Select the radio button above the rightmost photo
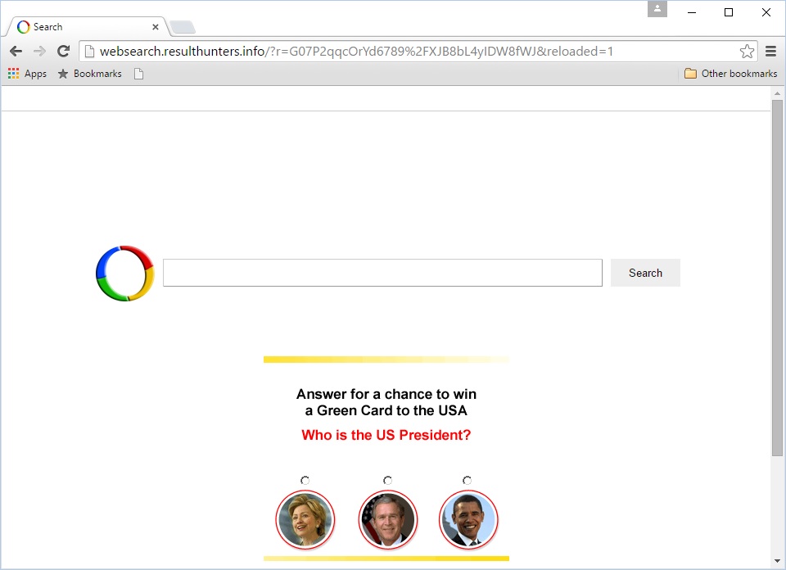Screen dimensions: 786x570 (468, 480)
